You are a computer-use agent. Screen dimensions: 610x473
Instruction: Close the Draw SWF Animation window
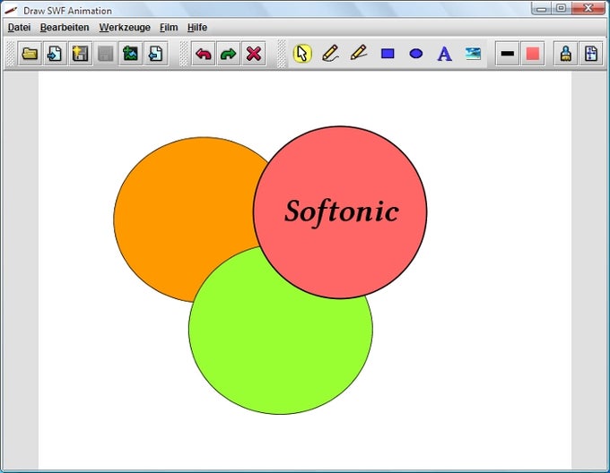[588, 8]
